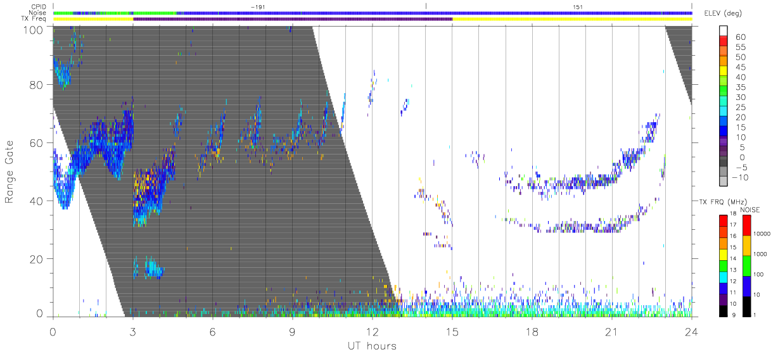Click the NOISE legend value "10000"
Viewport: 778px width, 359px height.
coord(762,234)
